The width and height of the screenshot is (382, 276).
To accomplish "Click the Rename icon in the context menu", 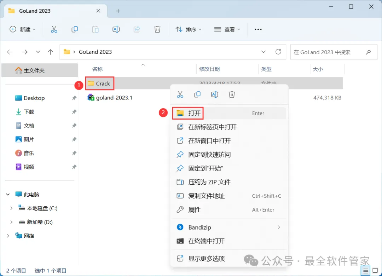I will (x=214, y=94).
